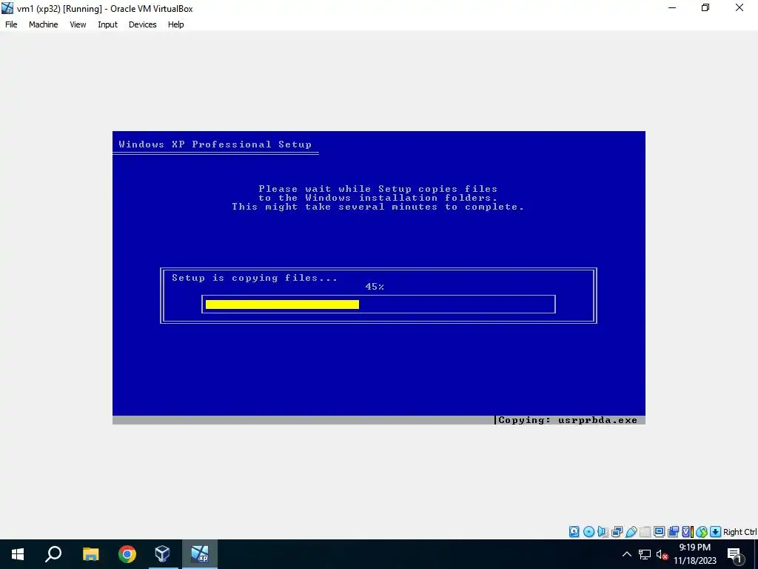Switch to VirtualBox Manager taskbar icon

(x=162, y=554)
